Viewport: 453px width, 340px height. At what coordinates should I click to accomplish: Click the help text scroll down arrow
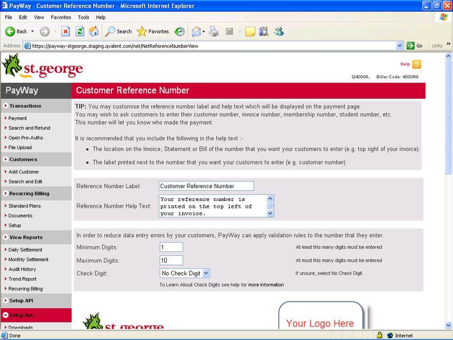tap(270, 213)
